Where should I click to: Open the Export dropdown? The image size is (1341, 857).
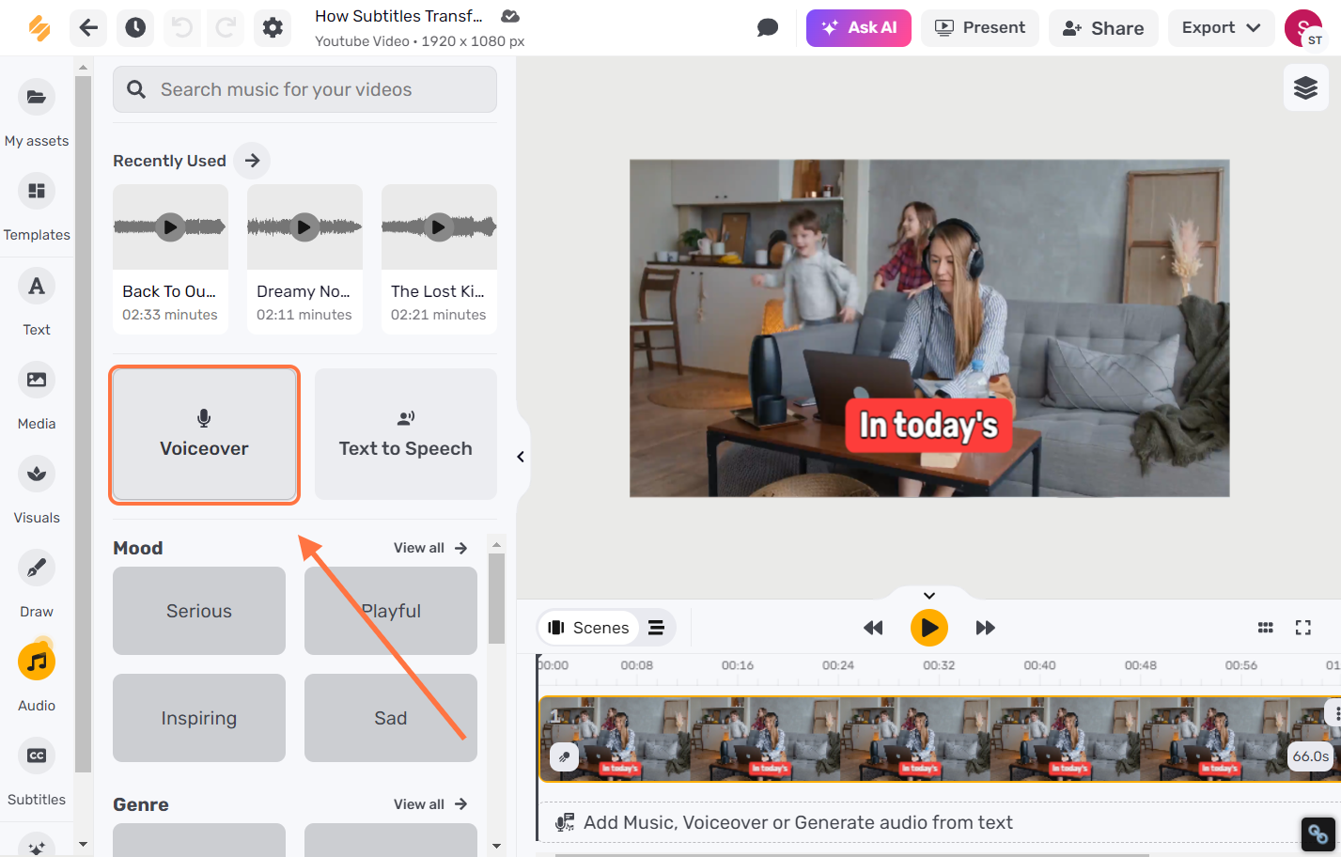pos(1221,27)
